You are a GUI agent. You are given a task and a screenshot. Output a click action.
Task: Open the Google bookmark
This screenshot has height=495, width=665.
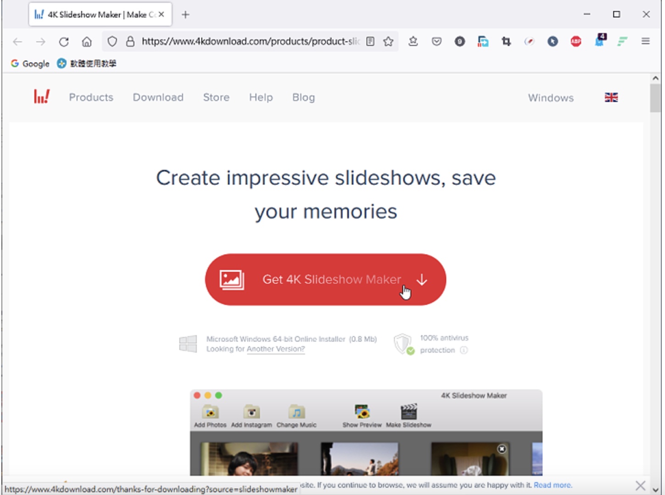pos(30,63)
